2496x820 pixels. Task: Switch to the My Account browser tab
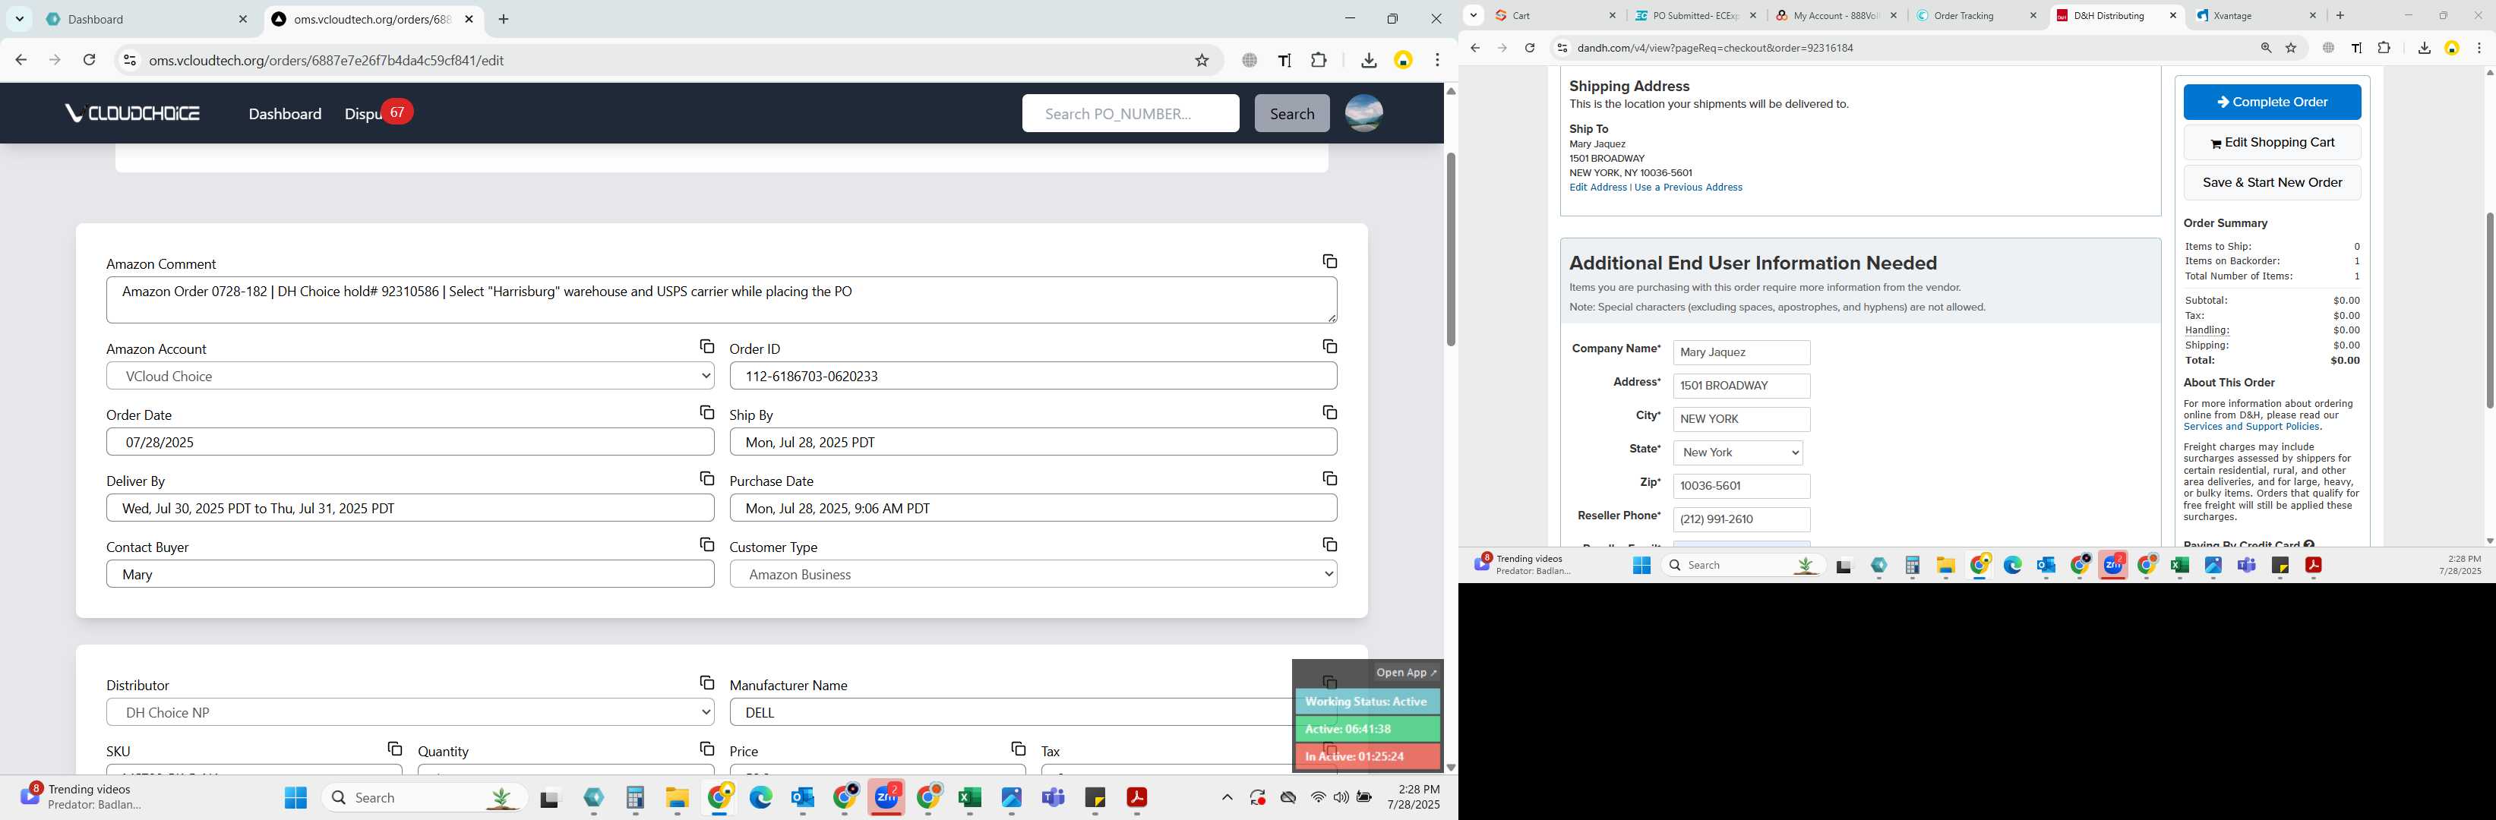pos(1836,15)
